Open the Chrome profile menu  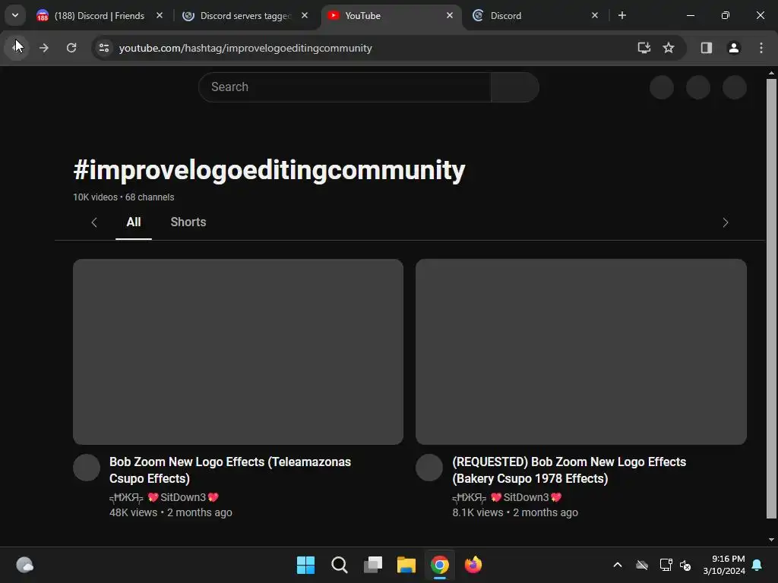(733, 48)
